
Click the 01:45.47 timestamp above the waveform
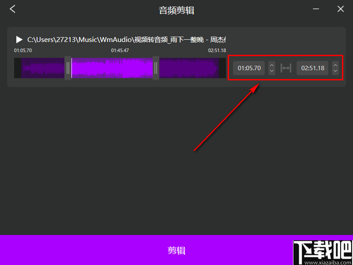click(120, 50)
